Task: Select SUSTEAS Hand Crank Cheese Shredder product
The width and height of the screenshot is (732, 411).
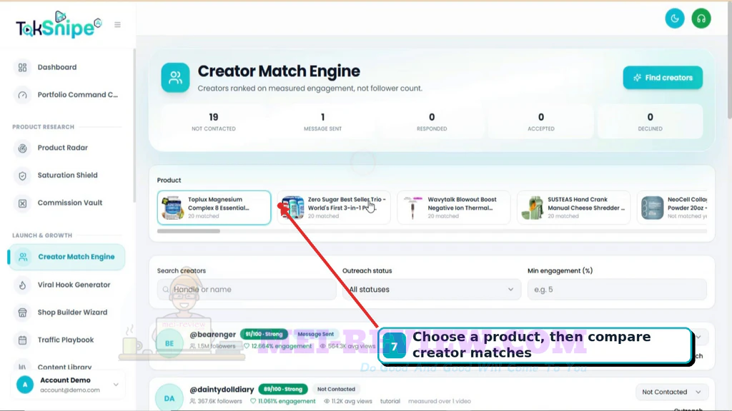Action: [573, 208]
